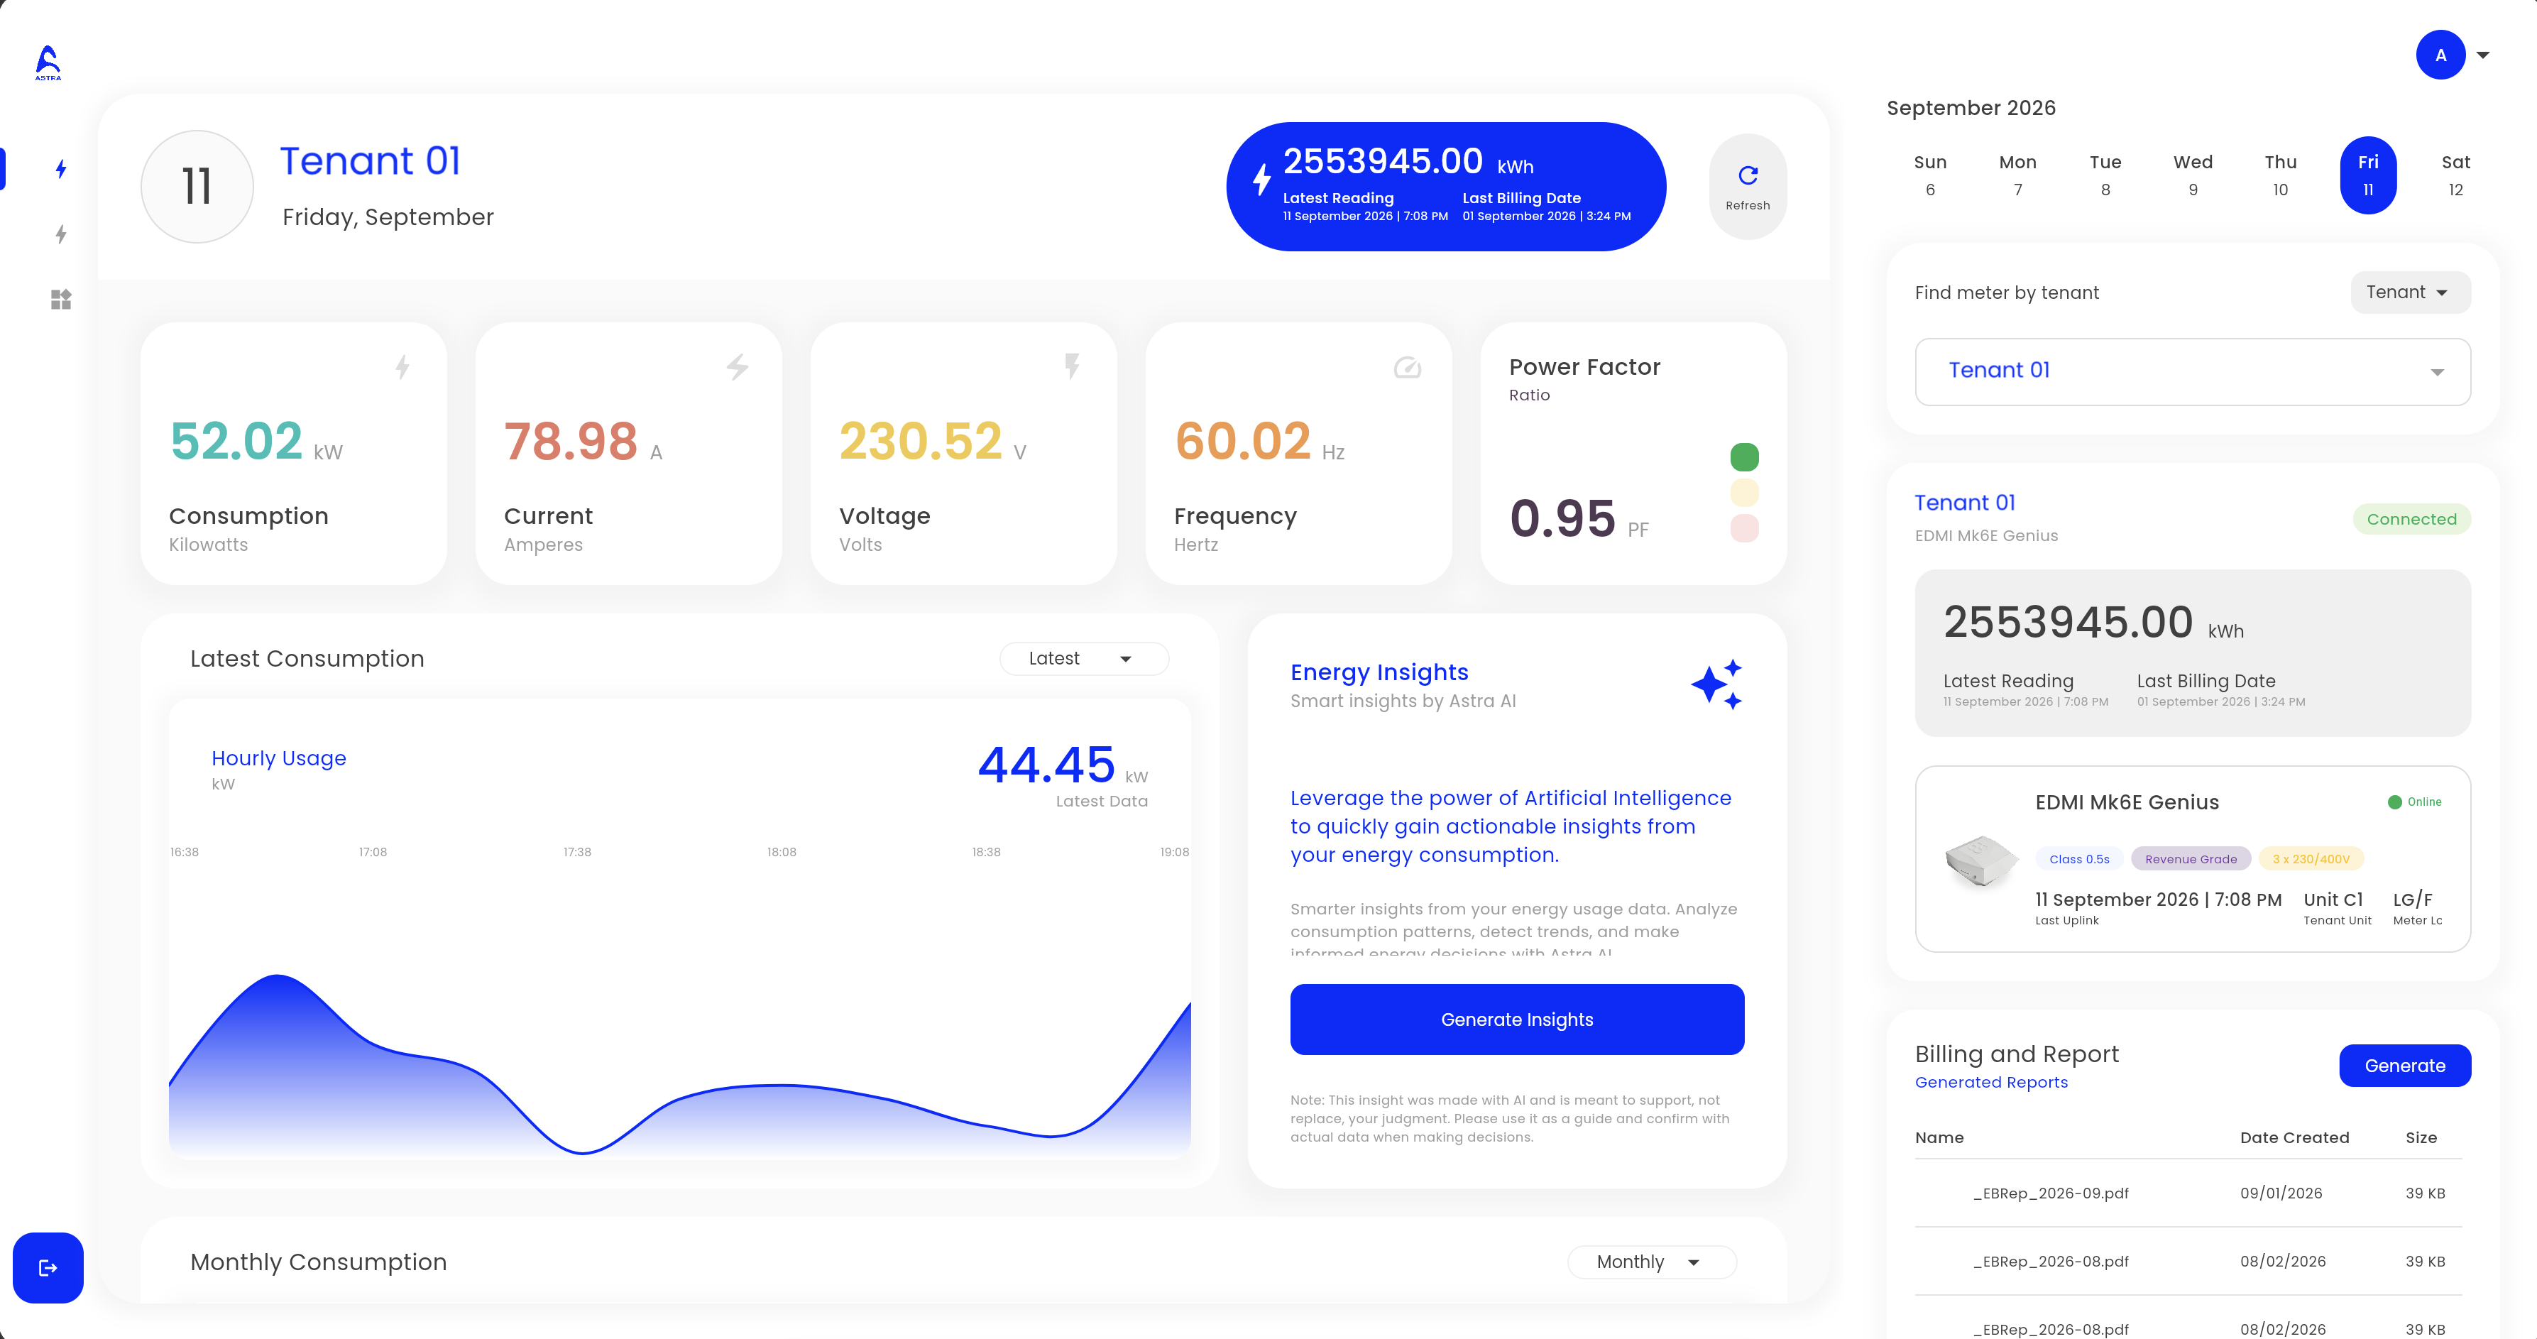Click the Refresh button
2537x1339 pixels.
pos(1747,186)
